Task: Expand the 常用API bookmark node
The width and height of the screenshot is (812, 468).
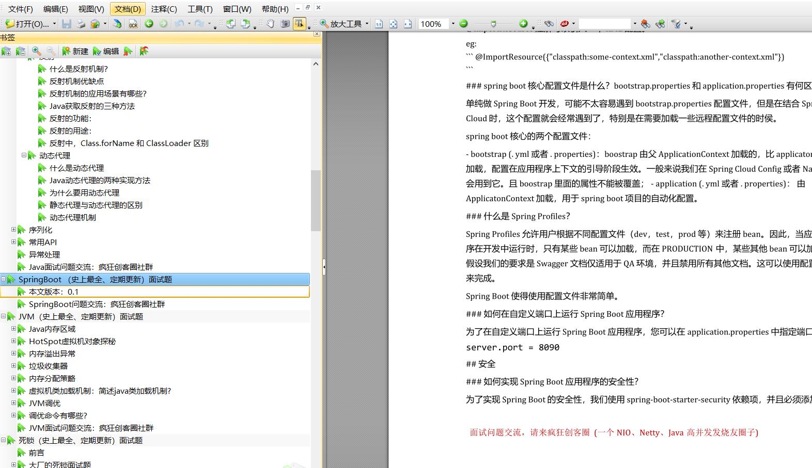Action: [14, 242]
